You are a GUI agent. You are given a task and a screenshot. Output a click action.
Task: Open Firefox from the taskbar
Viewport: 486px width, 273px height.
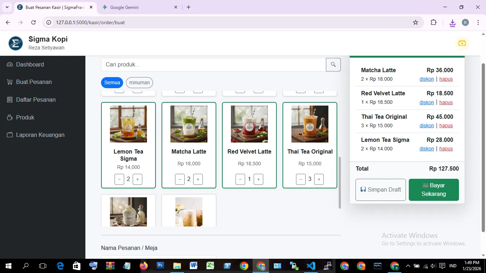click(x=143, y=266)
